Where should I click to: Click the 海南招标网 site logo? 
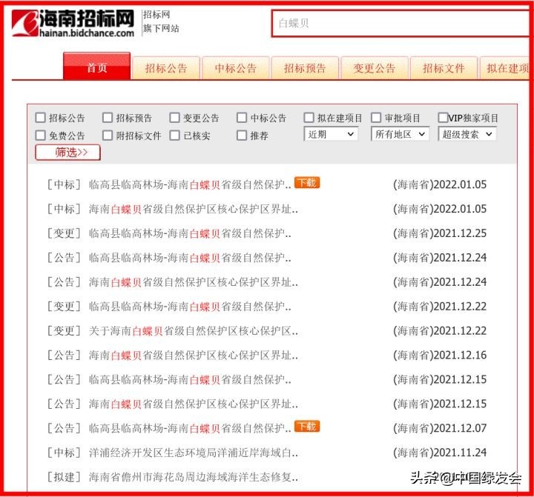(73, 23)
